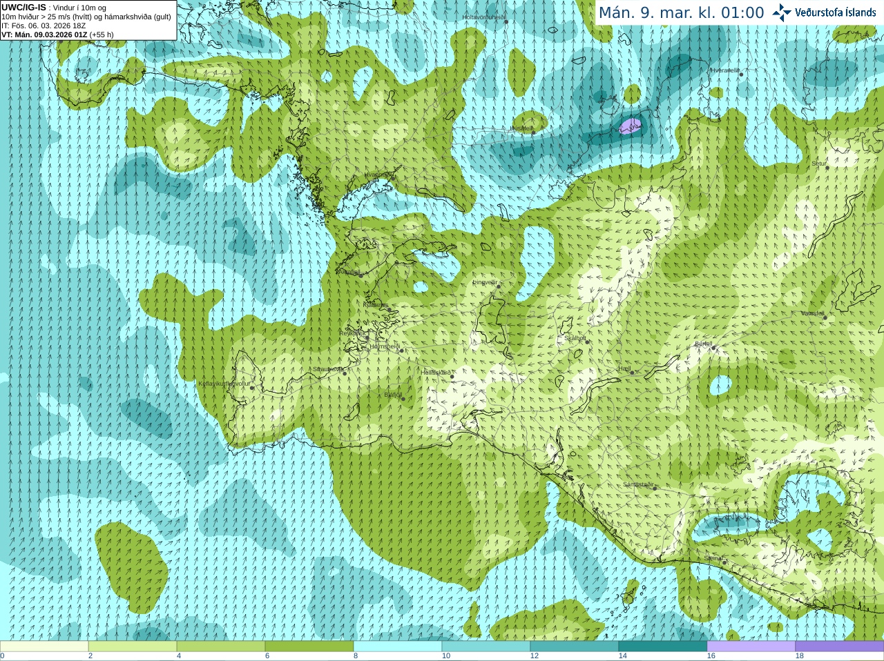This screenshot has height=661, width=884.
Task: Select the 10–12 m/s turquoise legend swatch
Action: point(486,647)
